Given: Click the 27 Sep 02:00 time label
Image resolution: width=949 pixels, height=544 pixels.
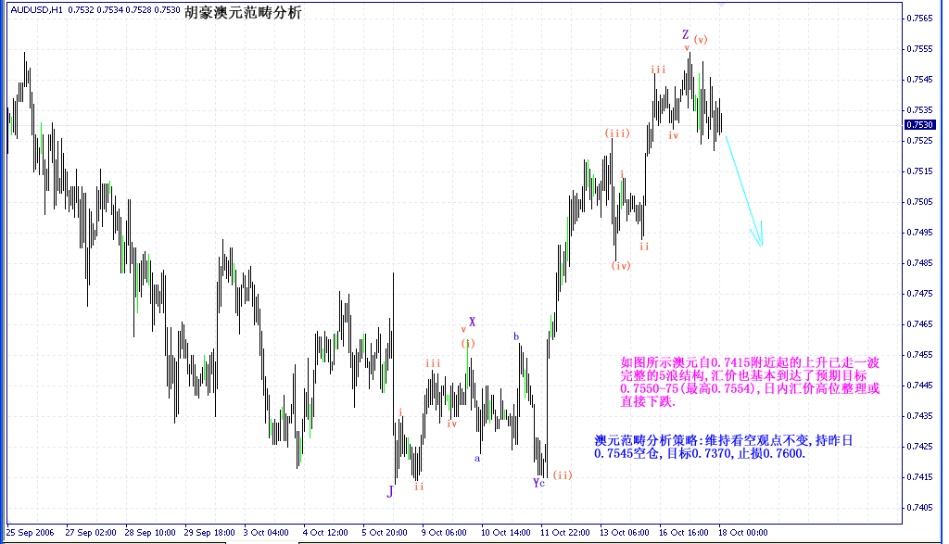Looking at the screenshot, I should pos(91,533).
